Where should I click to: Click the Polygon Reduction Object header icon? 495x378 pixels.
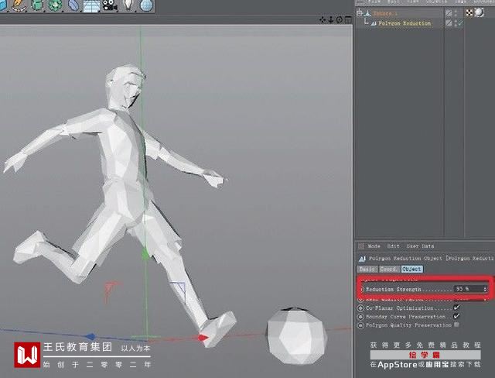tap(362, 259)
